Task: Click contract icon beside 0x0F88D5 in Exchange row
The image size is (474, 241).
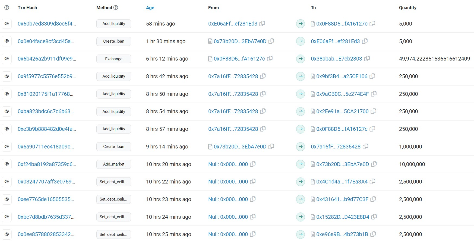Action: (210, 59)
